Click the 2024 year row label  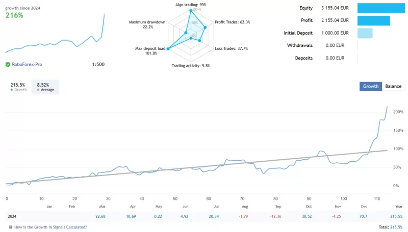click(x=12, y=216)
